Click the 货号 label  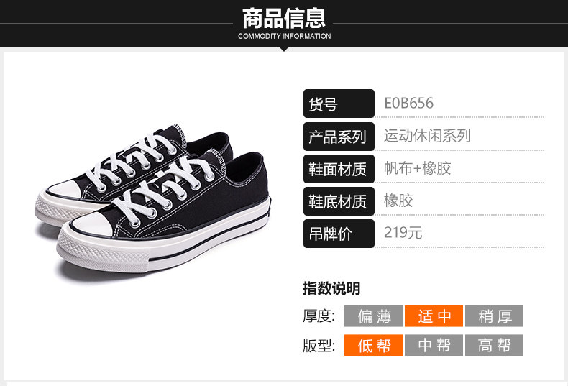[x=339, y=104]
